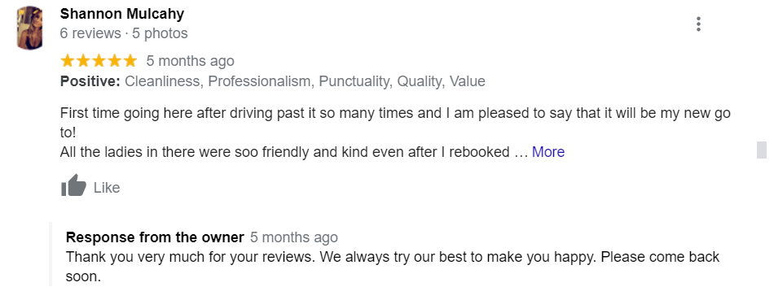Click the review body text paragraph
Screen dimensions: 774x300
coord(395,133)
